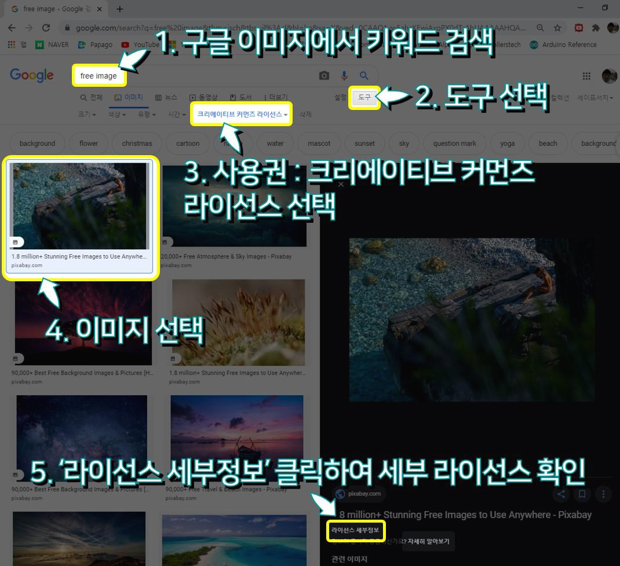Screen dimensions: 620x566
Task: Open the preview panel three-dot menu
Action: click(603, 494)
